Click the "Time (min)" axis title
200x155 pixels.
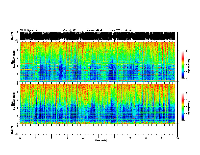(x=101, y=141)
